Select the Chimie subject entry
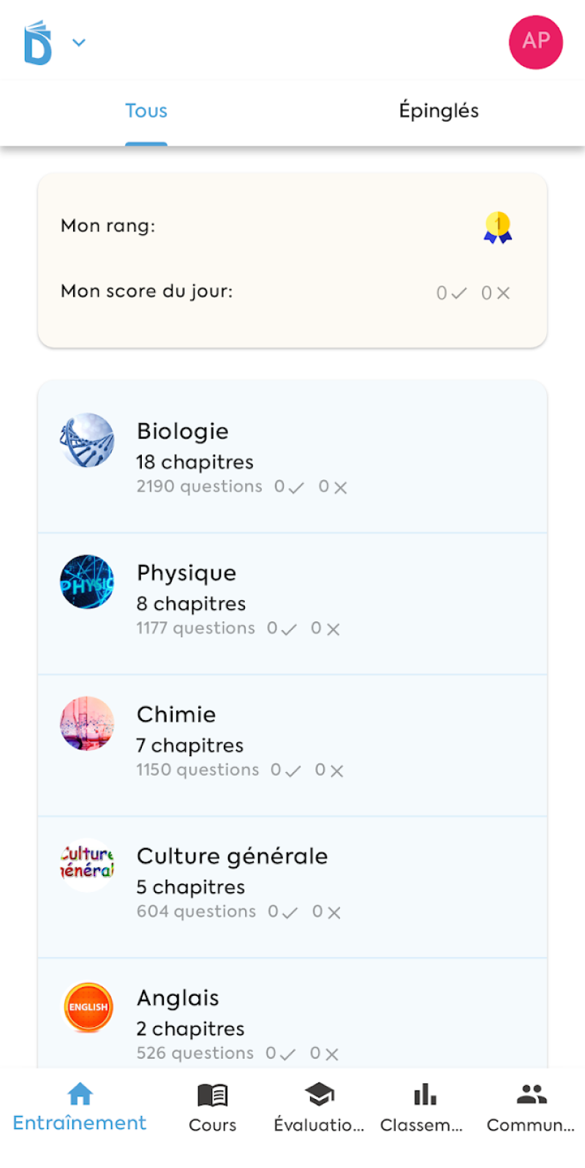585x1168 pixels. pyautogui.click(x=292, y=741)
